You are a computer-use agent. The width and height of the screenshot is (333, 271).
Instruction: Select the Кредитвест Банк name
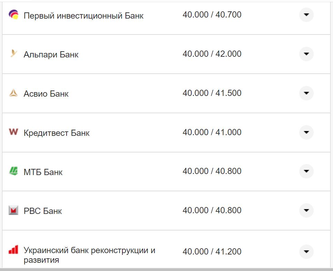pos(56,132)
